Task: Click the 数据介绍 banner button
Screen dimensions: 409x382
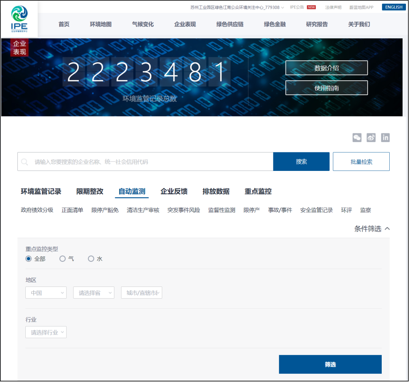Action: click(x=326, y=68)
